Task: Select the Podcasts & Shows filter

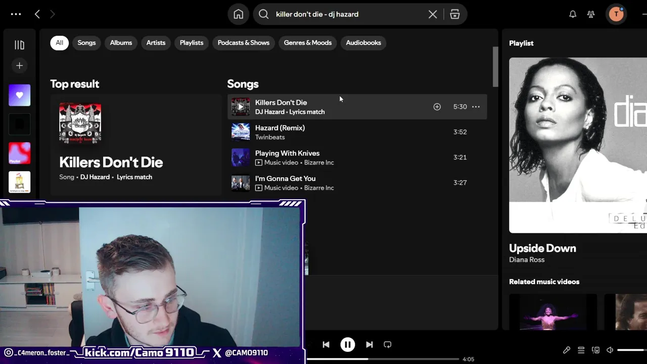Action: (244, 42)
